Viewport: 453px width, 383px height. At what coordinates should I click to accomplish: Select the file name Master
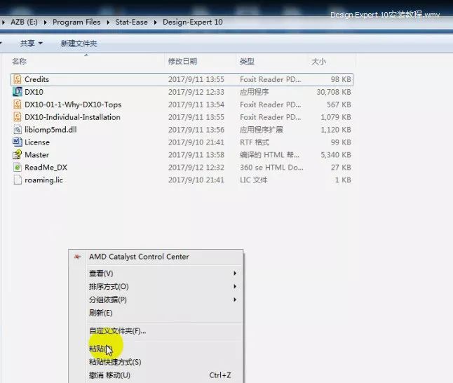tap(37, 155)
